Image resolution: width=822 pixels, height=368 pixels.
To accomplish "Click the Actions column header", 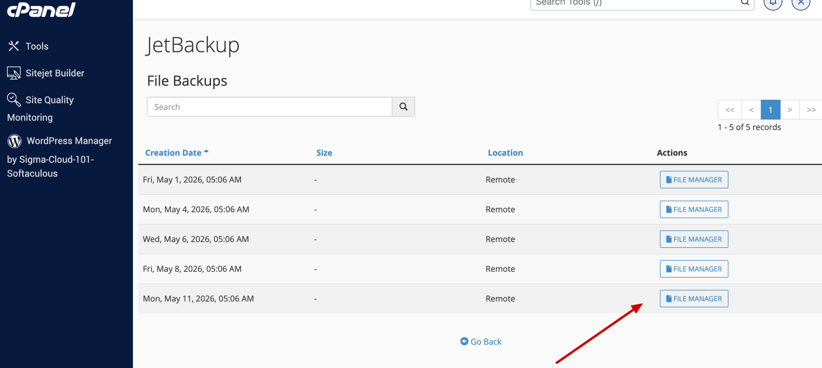I will pos(672,153).
